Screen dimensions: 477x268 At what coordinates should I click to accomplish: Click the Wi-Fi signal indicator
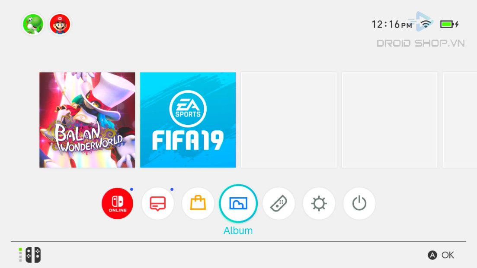[426, 24]
